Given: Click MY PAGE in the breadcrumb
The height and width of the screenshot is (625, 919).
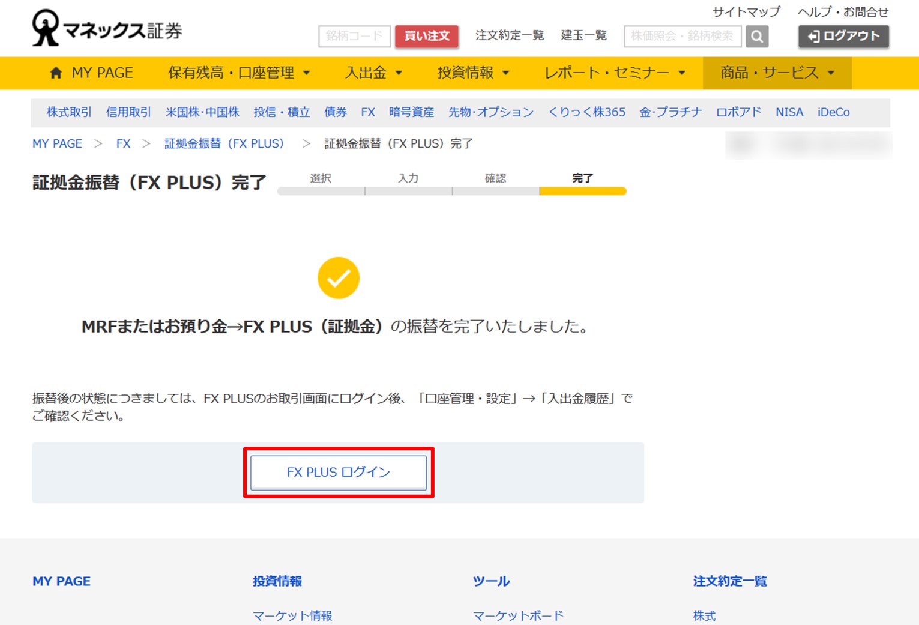Looking at the screenshot, I should (x=57, y=143).
